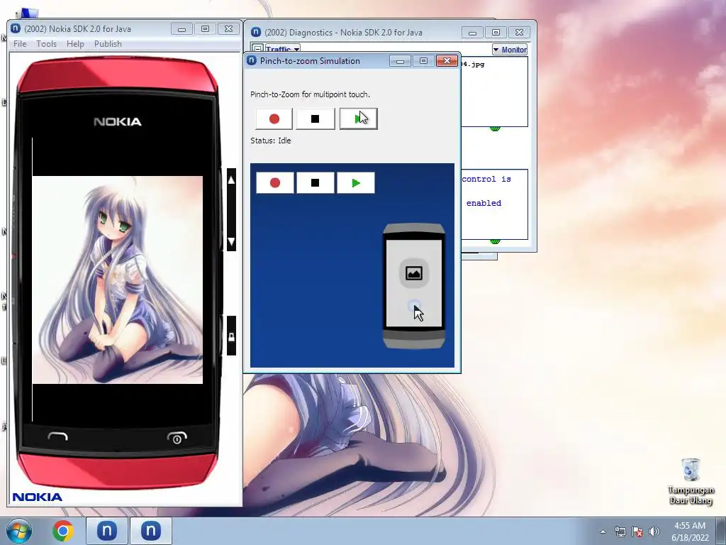This screenshot has width=726, height=545.
Task: Click the call key on the Nokia phone
Action: pos(58,436)
